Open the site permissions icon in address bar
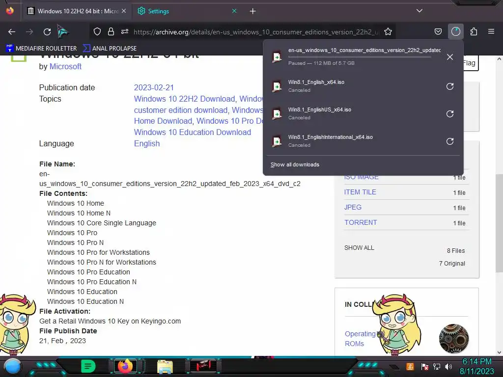This screenshot has width=503, height=377. tap(125, 31)
